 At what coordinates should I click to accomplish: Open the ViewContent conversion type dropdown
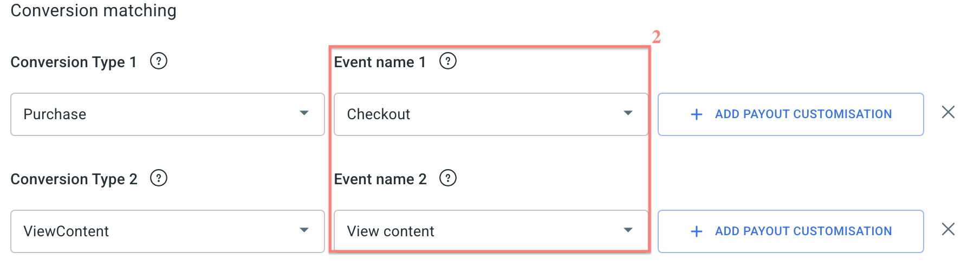tap(167, 231)
